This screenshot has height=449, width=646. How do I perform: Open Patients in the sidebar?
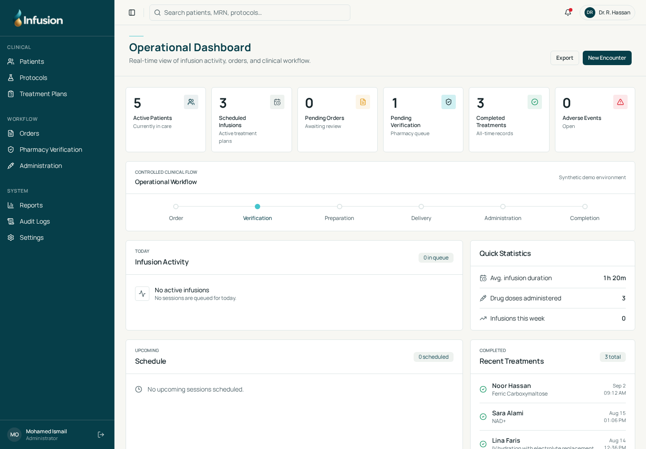57,62
